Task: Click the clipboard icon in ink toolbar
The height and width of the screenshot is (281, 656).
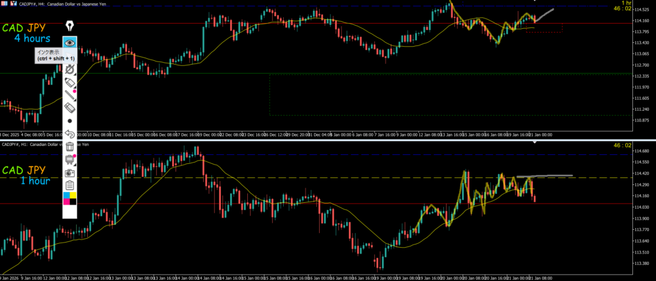Action: click(70, 186)
